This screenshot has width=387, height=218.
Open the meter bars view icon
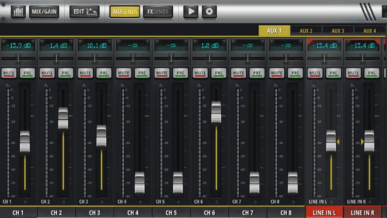[x=18, y=12]
